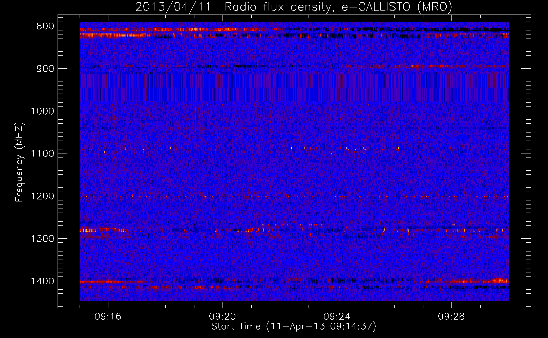Click the 1400 frequency tick label
The width and height of the screenshot is (548, 338).
click(42, 281)
